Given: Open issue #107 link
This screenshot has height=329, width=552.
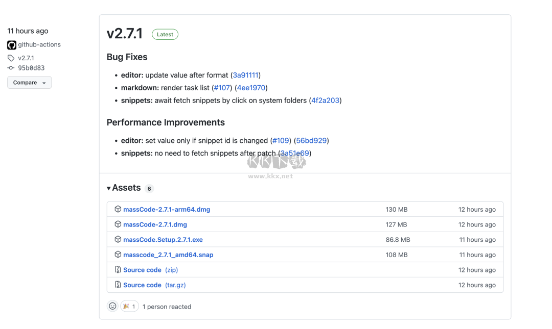Looking at the screenshot, I should [x=222, y=88].
